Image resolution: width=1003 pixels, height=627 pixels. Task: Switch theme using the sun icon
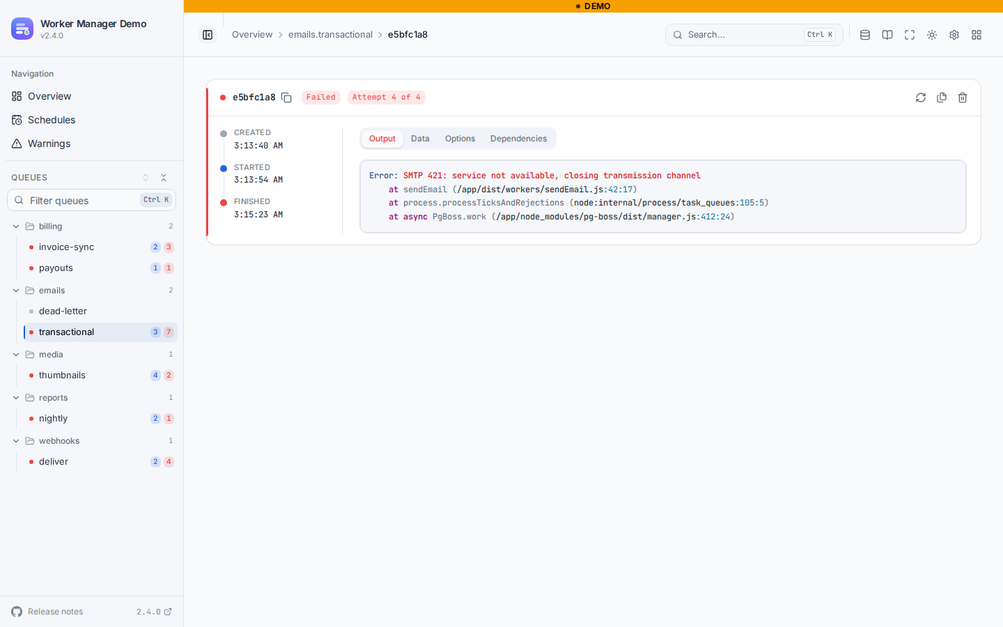point(932,35)
